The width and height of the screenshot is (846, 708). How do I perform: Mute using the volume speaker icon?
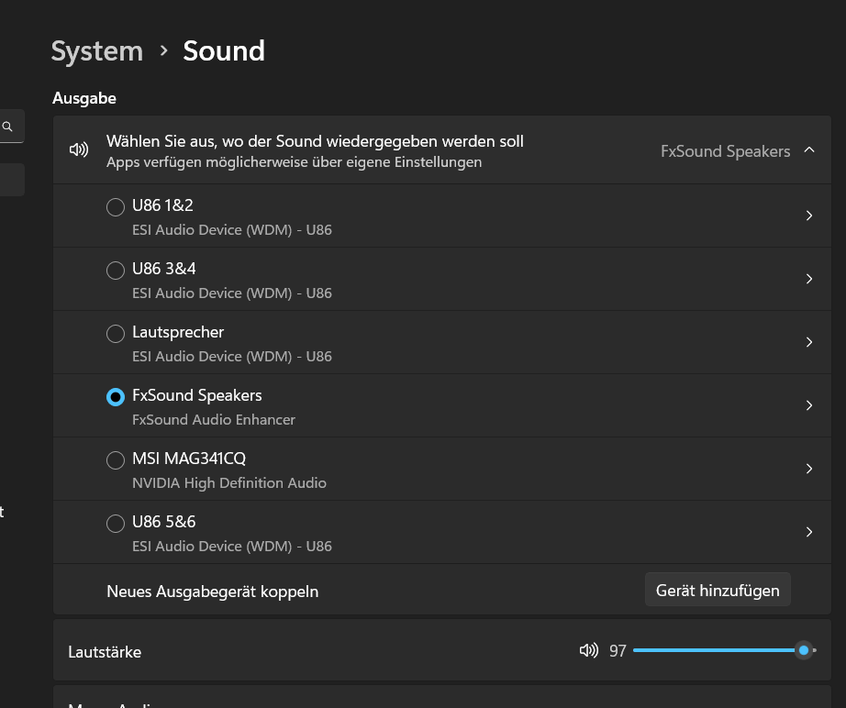point(588,650)
